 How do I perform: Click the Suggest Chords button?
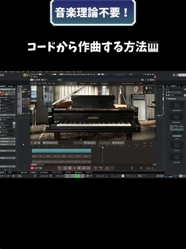(x=90, y=143)
